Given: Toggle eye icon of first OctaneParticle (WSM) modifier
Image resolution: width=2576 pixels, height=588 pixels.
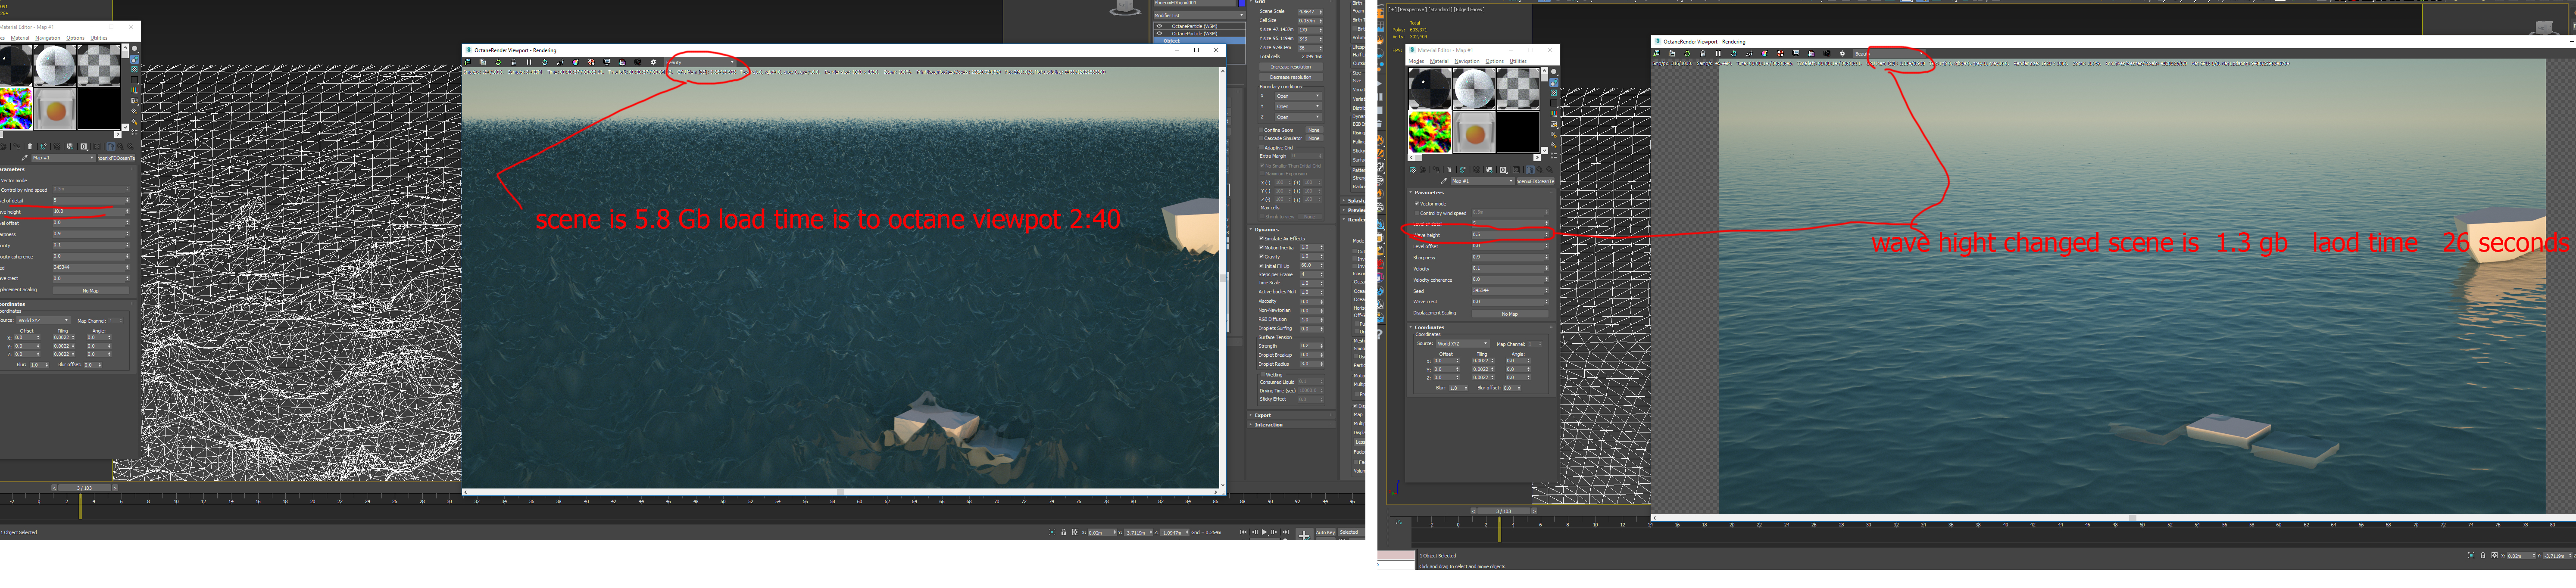Looking at the screenshot, I should pos(1159,26).
